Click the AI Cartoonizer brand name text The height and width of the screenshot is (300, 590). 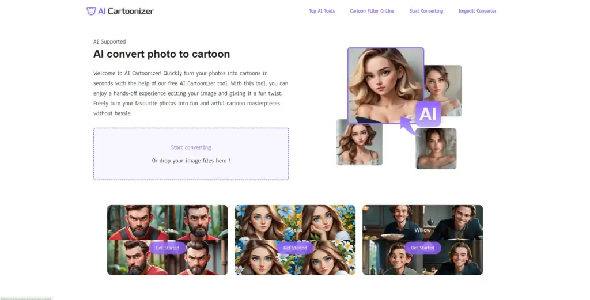click(x=126, y=11)
